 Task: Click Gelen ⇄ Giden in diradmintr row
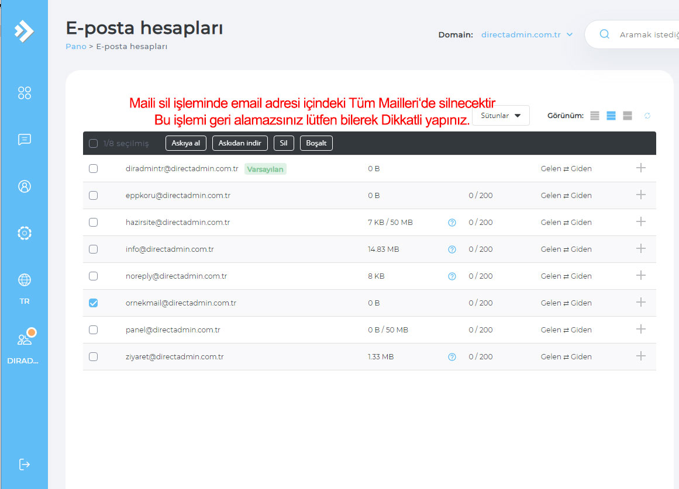(x=566, y=169)
